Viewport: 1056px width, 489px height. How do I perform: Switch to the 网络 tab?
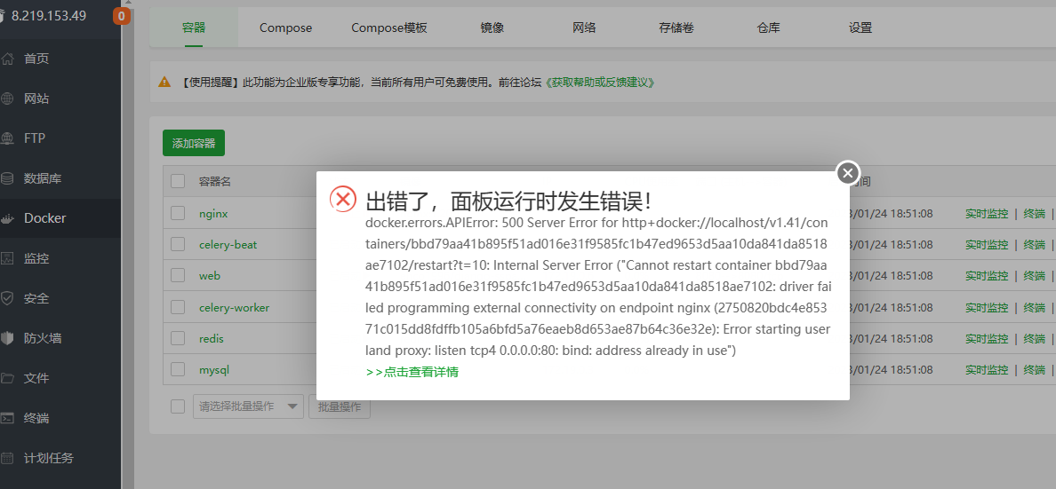[x=584, y=28]
